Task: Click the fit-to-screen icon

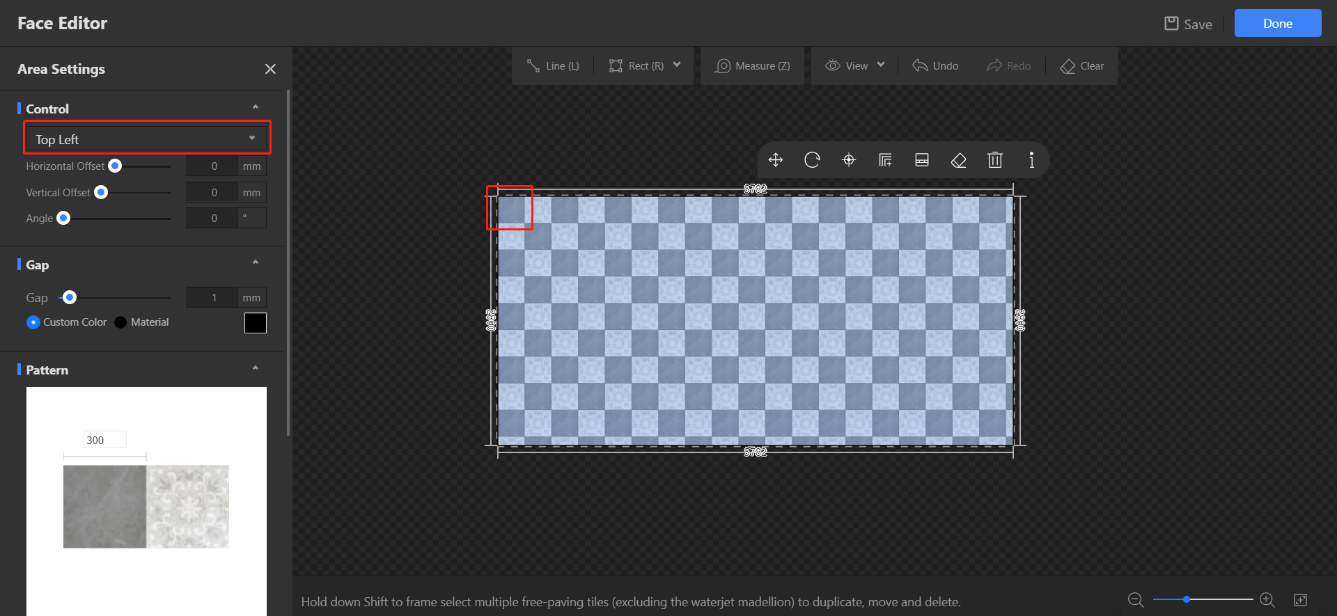Action: pyautogui.click(x=1300, y=599)
